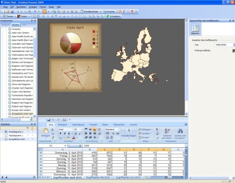Click the Vorschau preview button

(x=109, y=11)
